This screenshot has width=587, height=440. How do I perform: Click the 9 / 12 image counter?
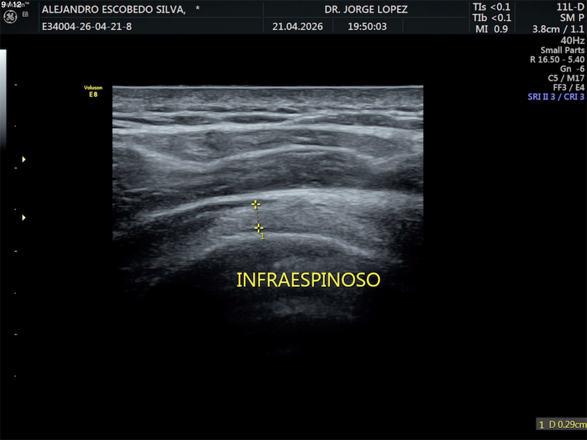[11, 5]
